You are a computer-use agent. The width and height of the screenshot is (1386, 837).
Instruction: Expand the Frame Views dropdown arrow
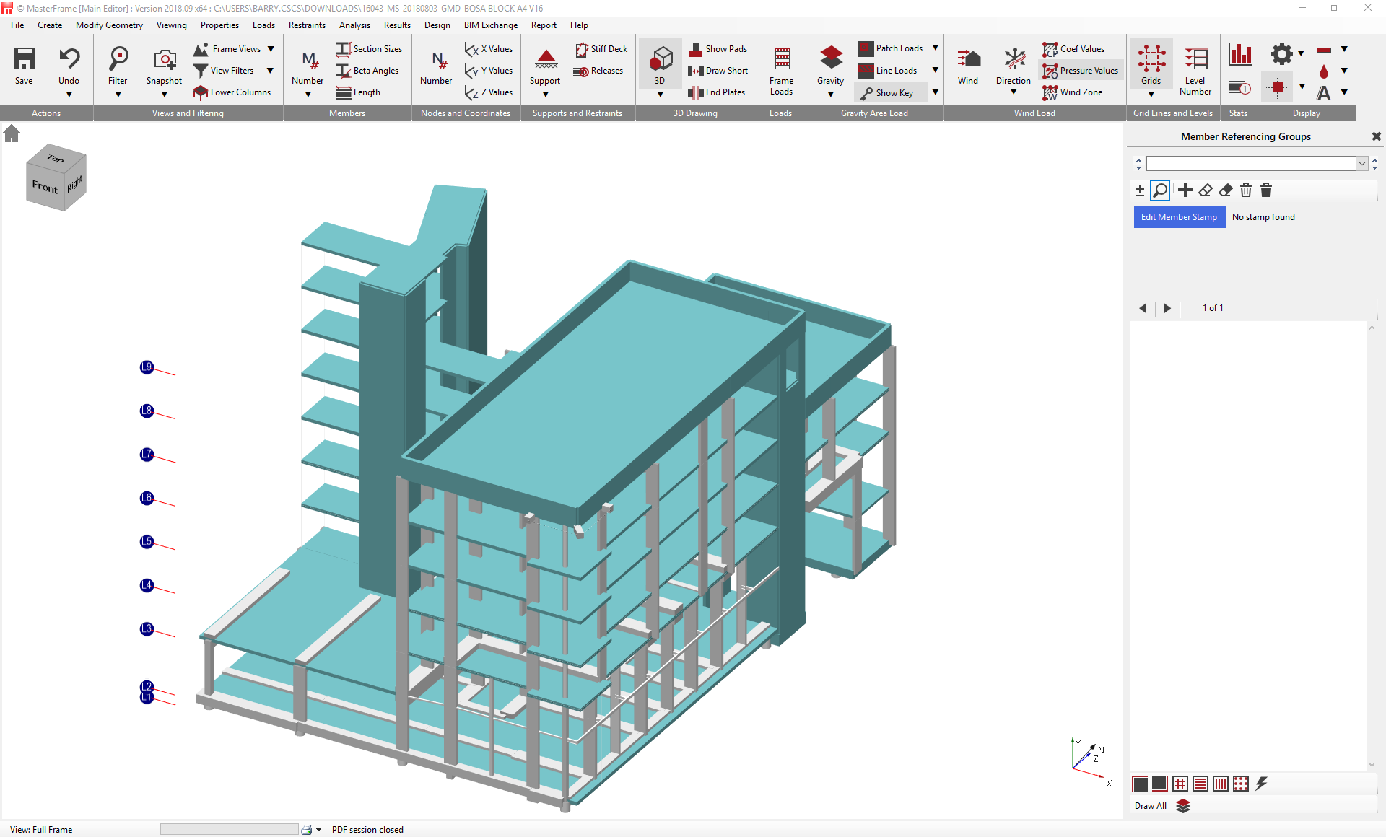point(271,49)
